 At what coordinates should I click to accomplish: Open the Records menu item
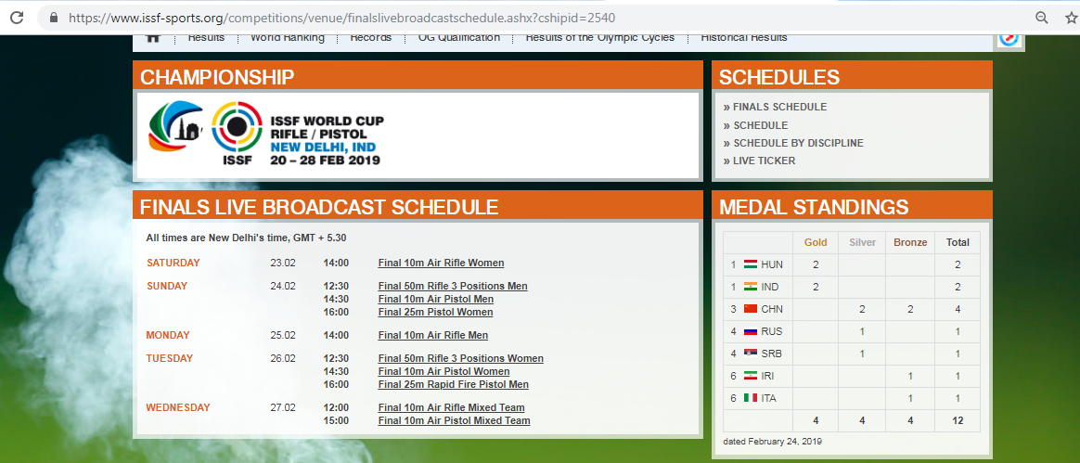[370, 37]
